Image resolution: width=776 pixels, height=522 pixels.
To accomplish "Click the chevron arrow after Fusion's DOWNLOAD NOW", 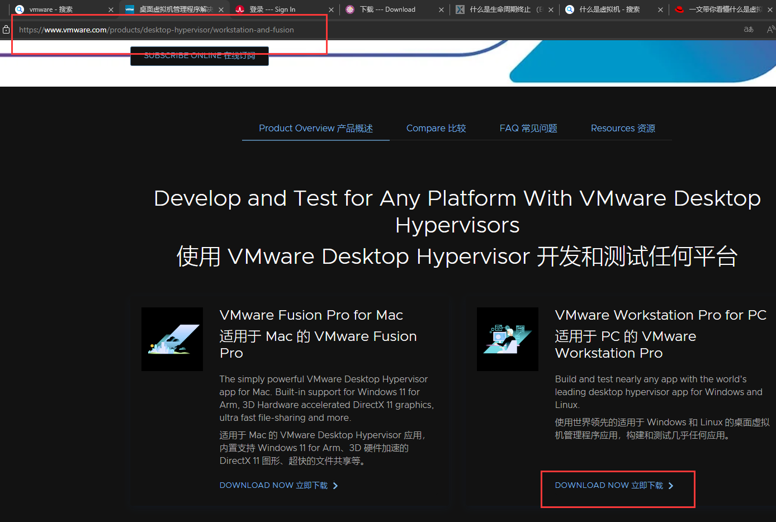I will tap(335, 486).
